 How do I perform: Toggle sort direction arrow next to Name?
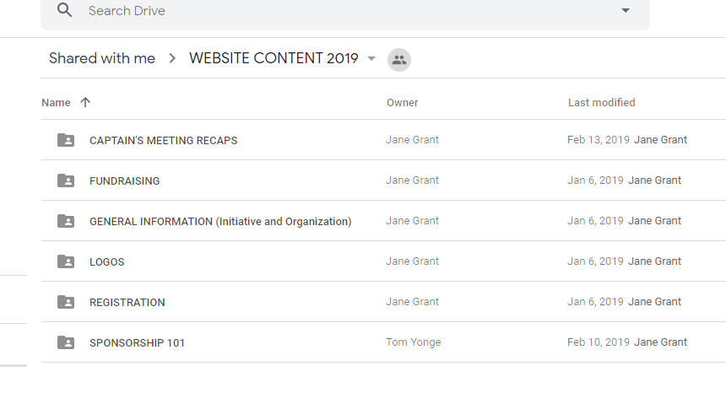(x=85, y=102)
